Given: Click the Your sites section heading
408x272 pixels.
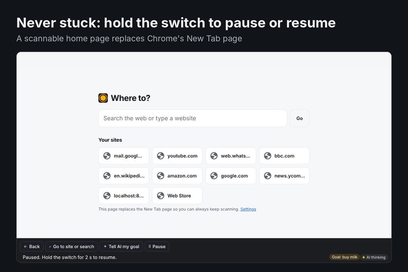Looking at the screenshot, I should pyautogui.click(x=110, y=140).
